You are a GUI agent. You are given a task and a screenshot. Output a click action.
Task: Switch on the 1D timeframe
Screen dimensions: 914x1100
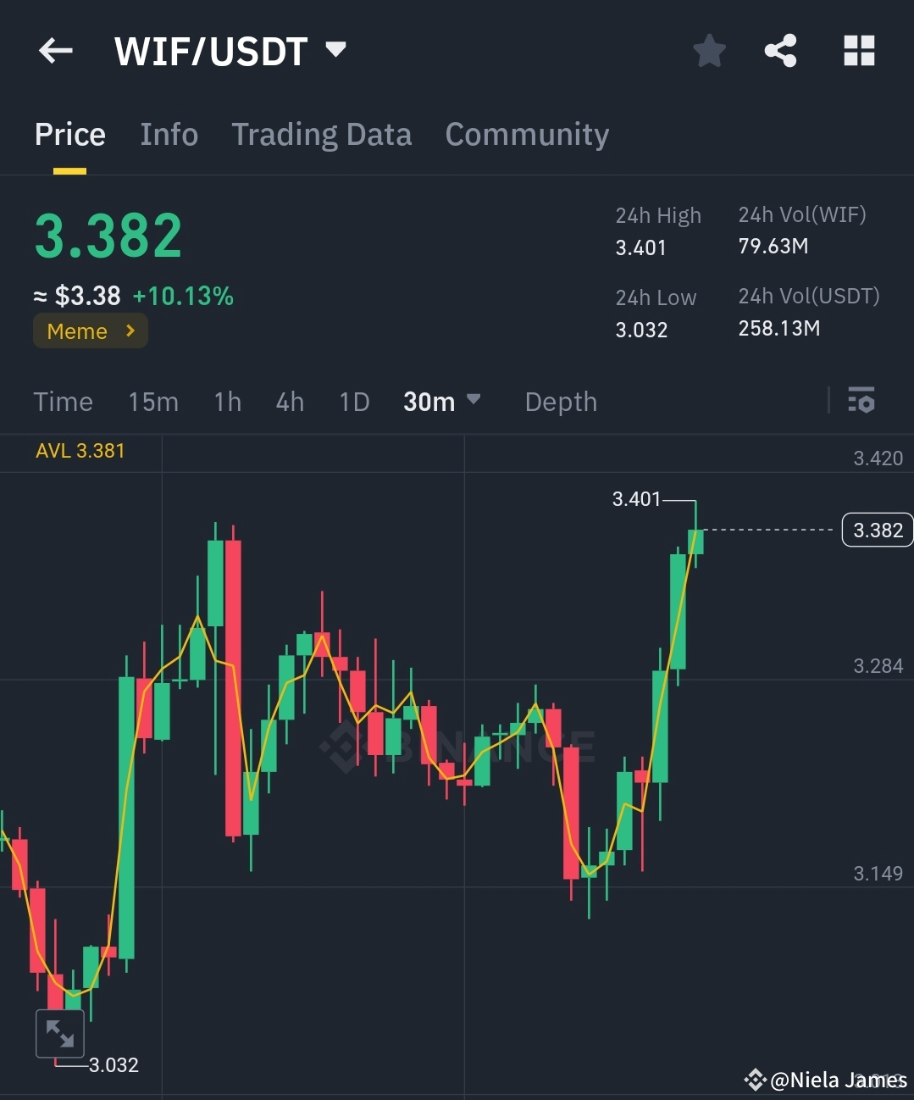(x=354, y=402)
